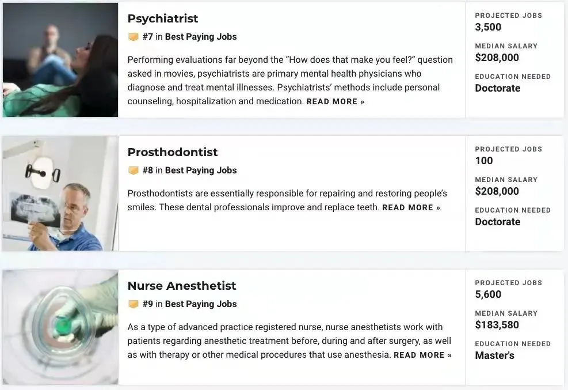Viewport: 568px width, 390px height.
Task: Expand READ MORE for Nurse Anesthetist
Action: point(422,355)
